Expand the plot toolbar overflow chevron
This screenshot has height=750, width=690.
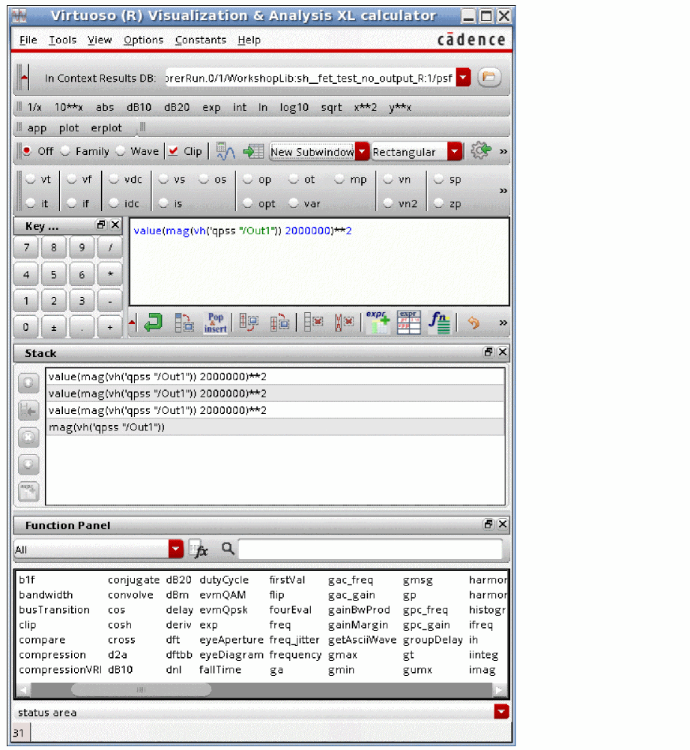503,151
